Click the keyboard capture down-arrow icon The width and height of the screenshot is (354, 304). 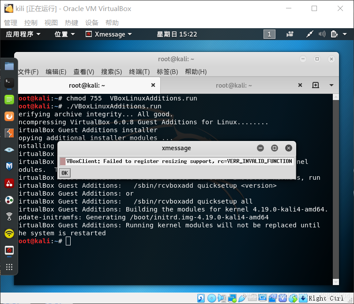click(303, 298)
